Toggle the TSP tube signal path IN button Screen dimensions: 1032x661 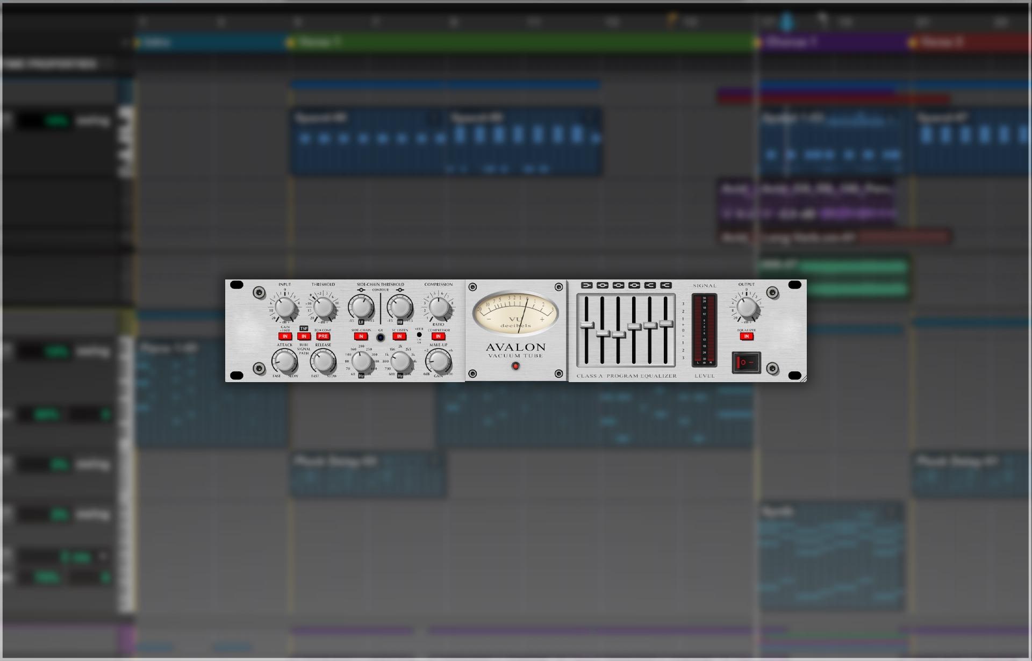click(304, 336)
